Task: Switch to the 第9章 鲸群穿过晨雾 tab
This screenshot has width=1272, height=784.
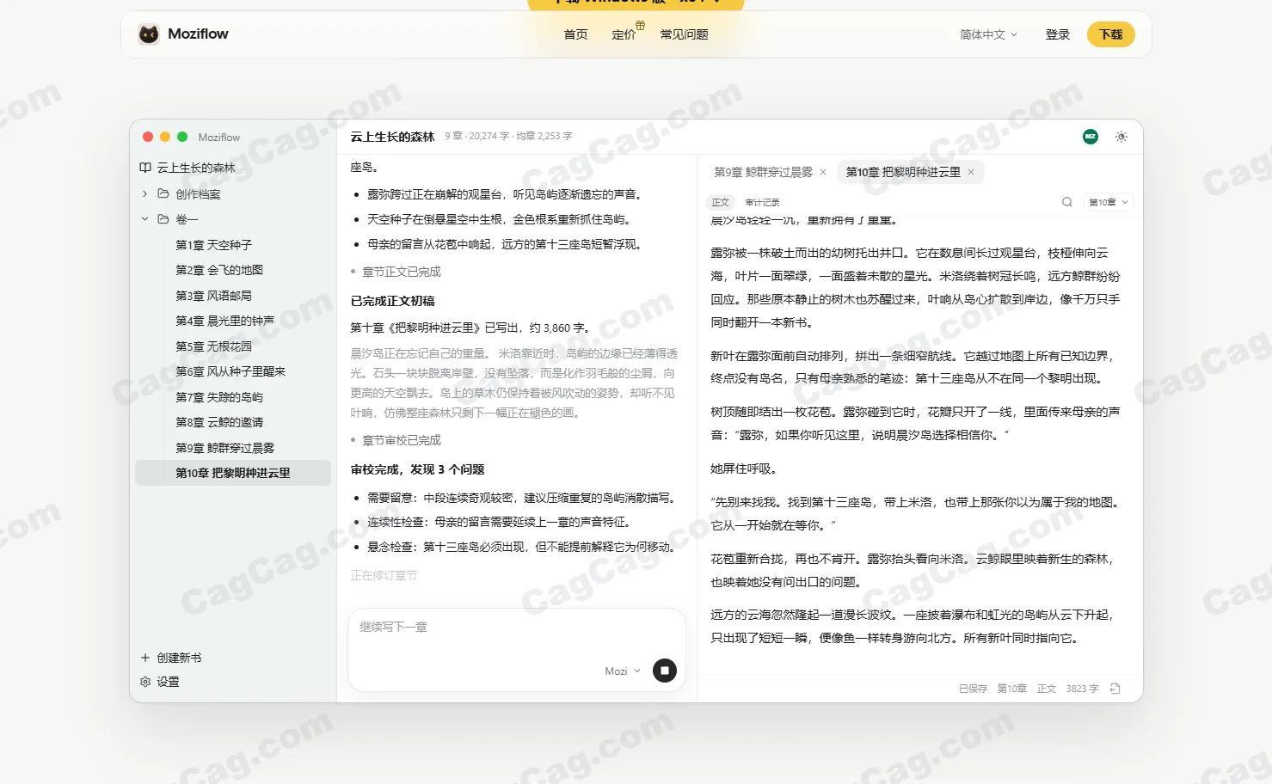Action: click(763, 172)
